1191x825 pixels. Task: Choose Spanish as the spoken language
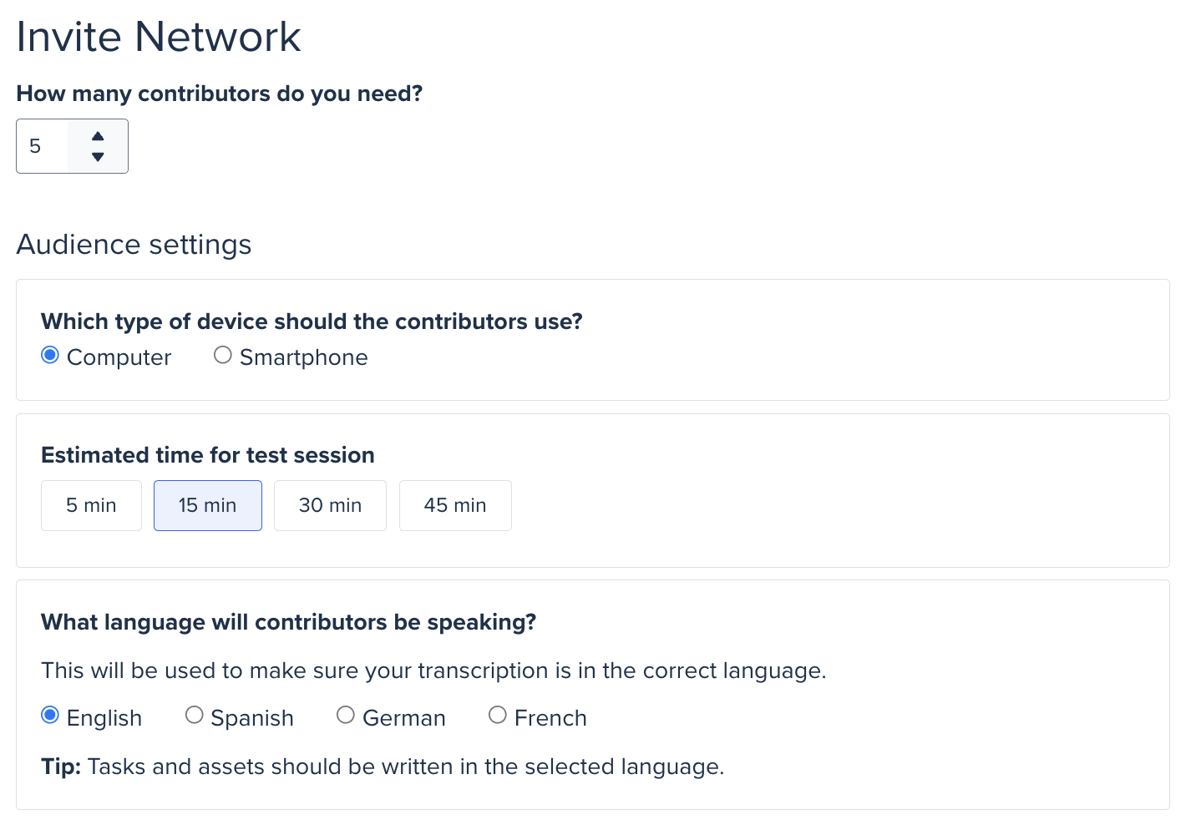coord(195,715)
